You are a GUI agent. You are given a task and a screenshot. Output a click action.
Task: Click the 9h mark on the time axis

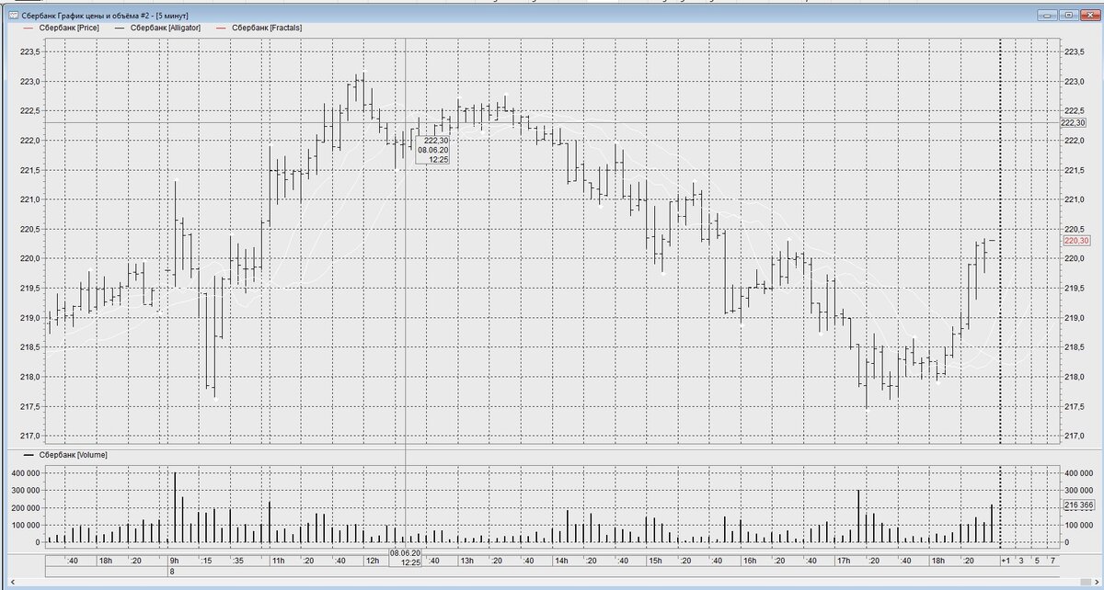(174, 561)
